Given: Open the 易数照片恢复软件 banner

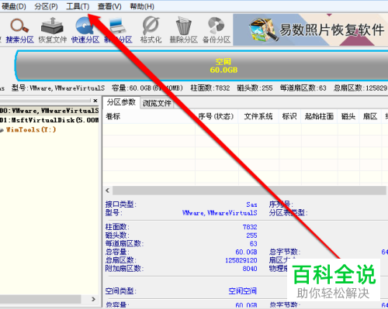Looking at the screenshot, I should [310, 29].
